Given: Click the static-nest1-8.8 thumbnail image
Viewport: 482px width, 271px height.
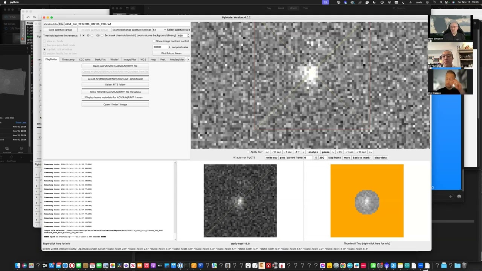Looking at the screenshot, I should pyautogui.click(x=240, y=201).
